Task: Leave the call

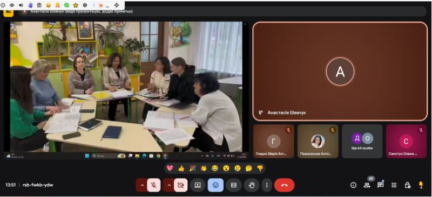Action: coord(285,185)
